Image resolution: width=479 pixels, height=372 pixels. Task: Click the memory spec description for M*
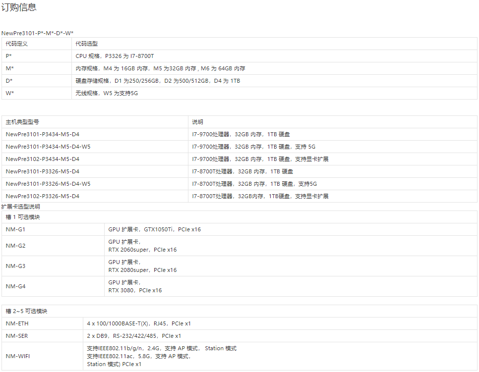(160, 68)
